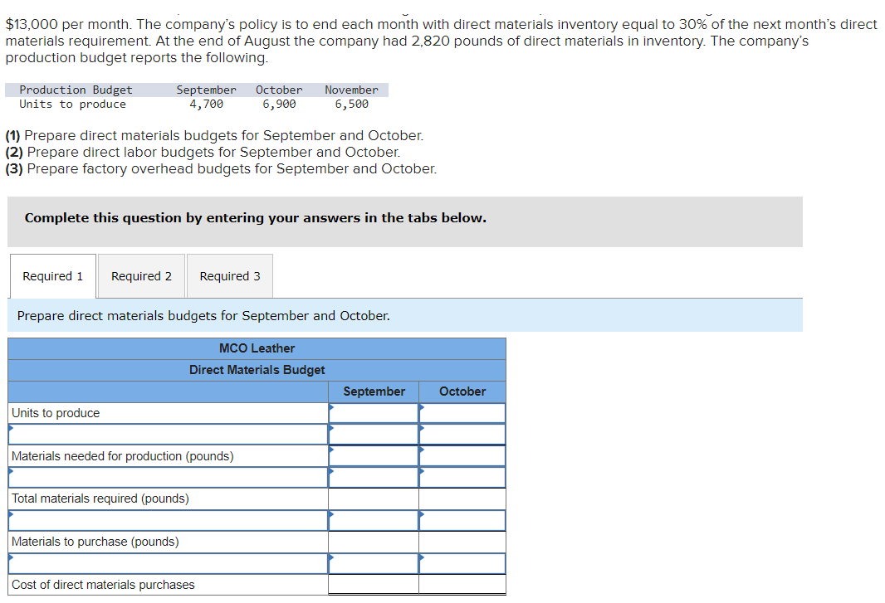The width and height of the screenshot is (885, 603).
Task: Select October cell for Total materials required
Action: click(x=462, y=498)
